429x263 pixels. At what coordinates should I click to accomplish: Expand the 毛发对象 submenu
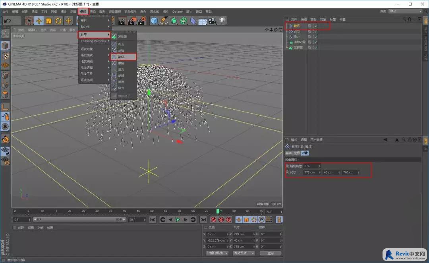(95, 49)
